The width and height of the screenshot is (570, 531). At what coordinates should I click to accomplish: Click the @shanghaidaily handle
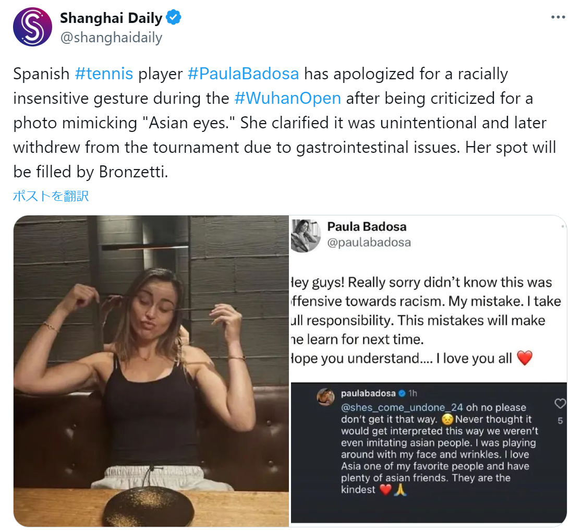pyautogui.click(x=111, y=38)
